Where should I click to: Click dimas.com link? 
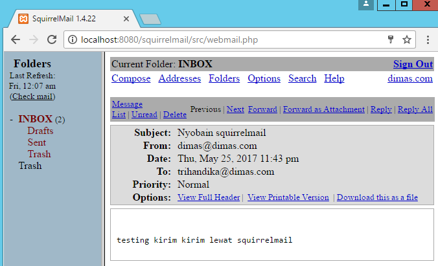point(410,78)
